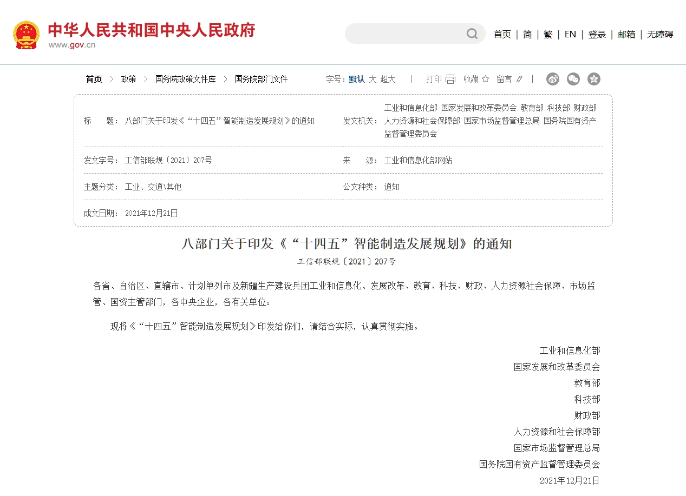Open 首页 in the top navigation
686x496 pixels.
(502, 34)
